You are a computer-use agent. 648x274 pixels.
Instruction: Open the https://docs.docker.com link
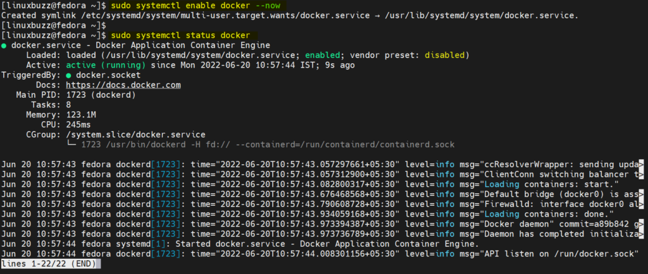(123, 85)
